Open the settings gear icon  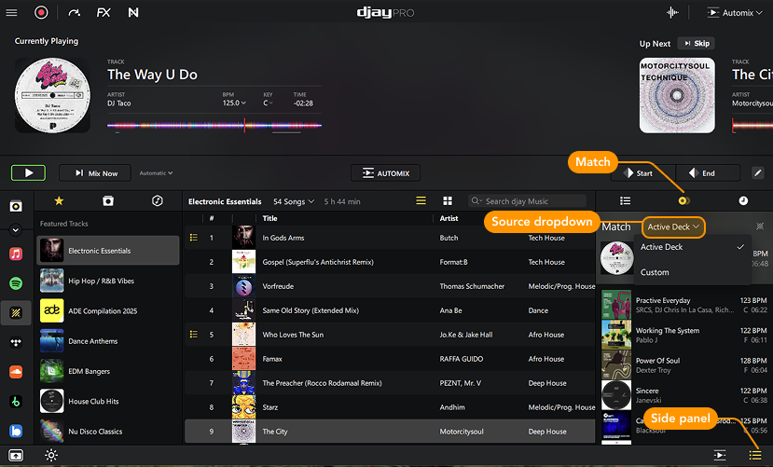[x=50, y=455]
